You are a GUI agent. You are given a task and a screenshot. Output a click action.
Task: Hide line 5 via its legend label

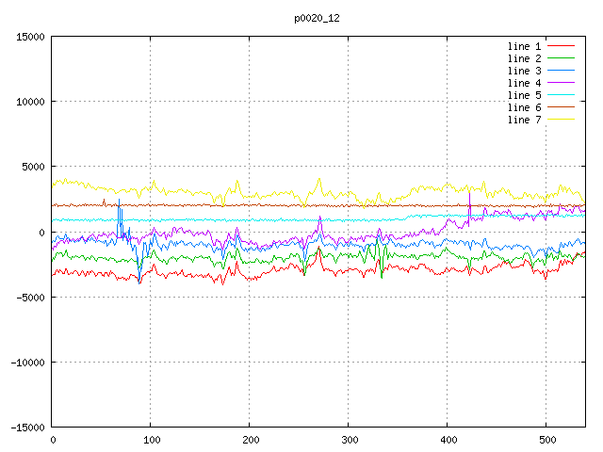tap(524, 95)
